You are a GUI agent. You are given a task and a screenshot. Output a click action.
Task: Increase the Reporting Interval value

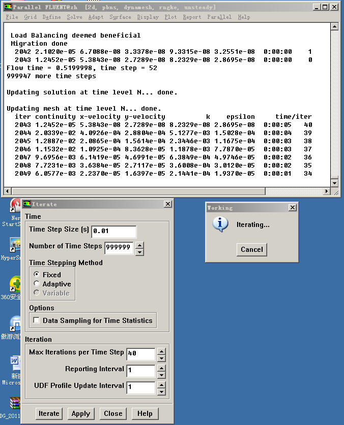(161, 367)
